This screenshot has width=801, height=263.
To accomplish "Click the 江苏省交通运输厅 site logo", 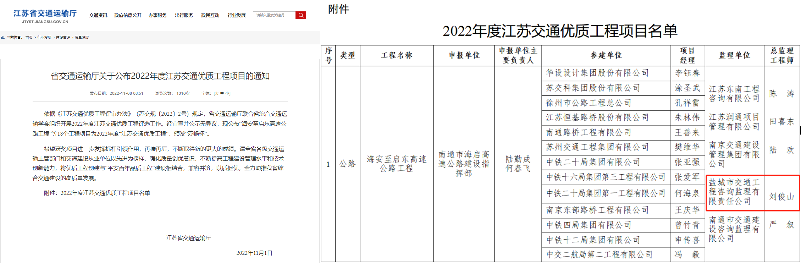I will [45, 16].
